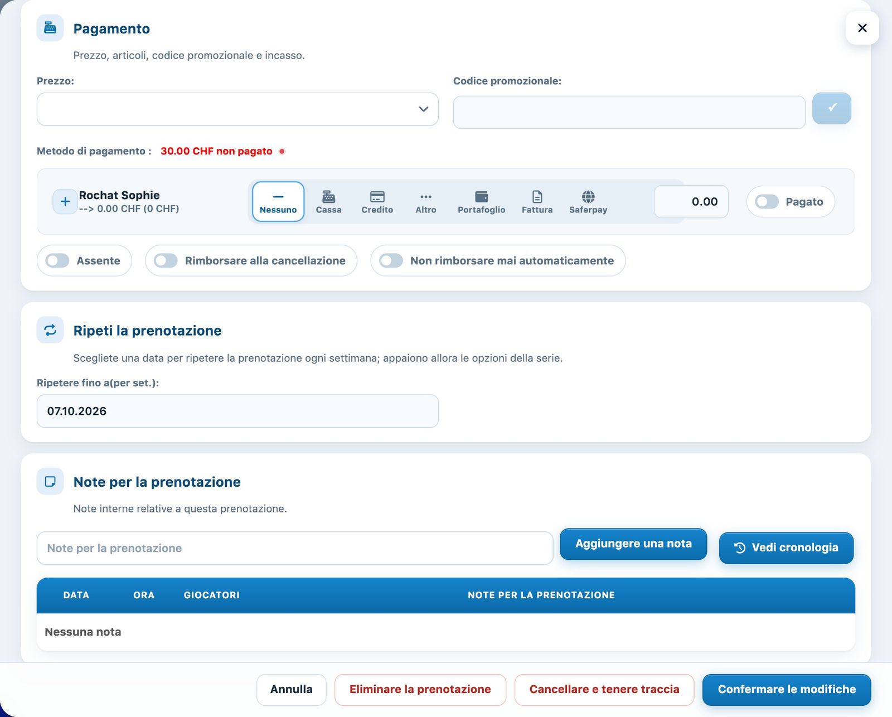Click the Nessuna nota row
This screenshot has height=717, width=892.
tap(446, 632)
